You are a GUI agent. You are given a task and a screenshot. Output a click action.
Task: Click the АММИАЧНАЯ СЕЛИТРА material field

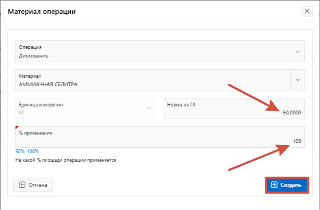[x=153, y=80]
